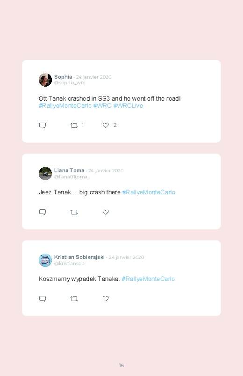
Task: Click the Kristian Sobierajski display name
Action: click(79, 257)
